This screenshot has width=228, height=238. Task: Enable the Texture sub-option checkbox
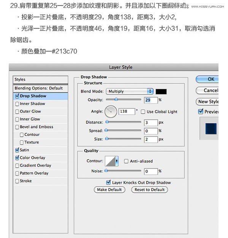(22, 142)
